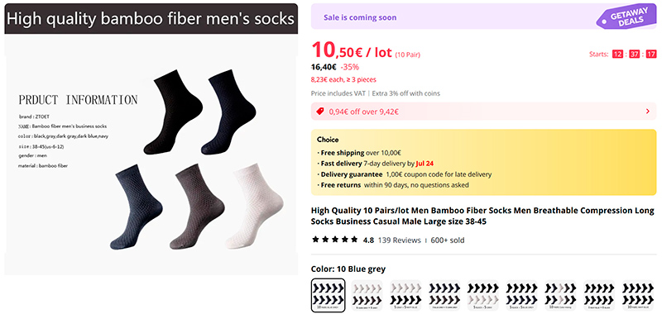This screenshot has height=314, width=662.
Task: Choose the second sock color variant thumbnail
Action: pyautogui.click(x=367, y=296)
